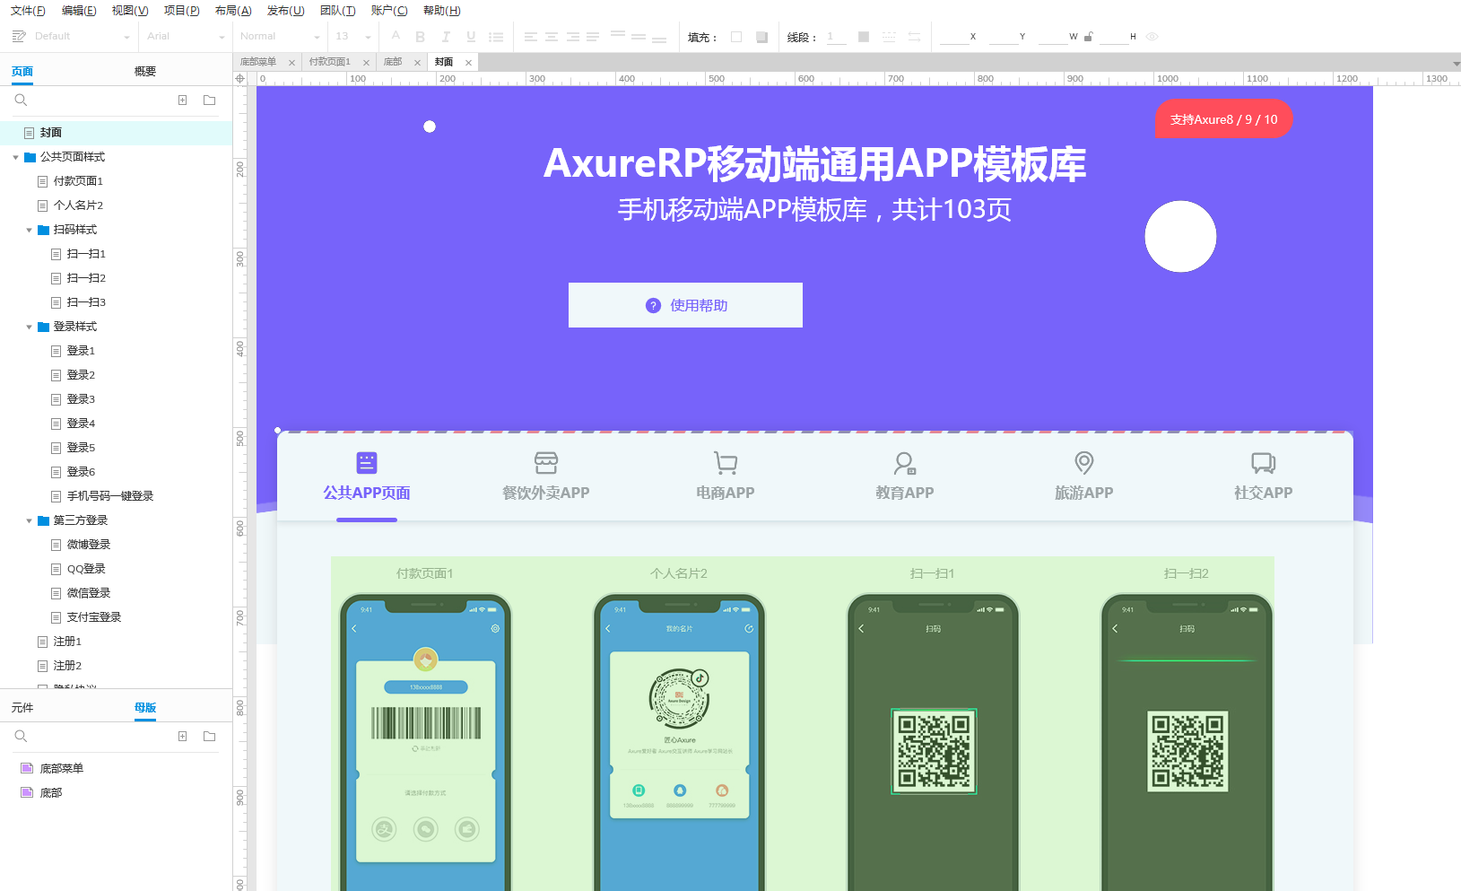Open the tab list dropdown arrow
1461x891 pixels.
[x=1455, y=63]
